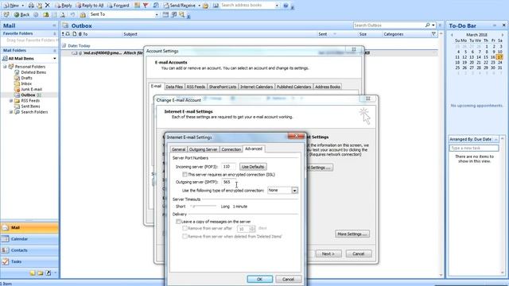The width and height of the screenshot is (509, 286).
Task: Sort the Outbox by Sent column
Action: tap(323, 34)
